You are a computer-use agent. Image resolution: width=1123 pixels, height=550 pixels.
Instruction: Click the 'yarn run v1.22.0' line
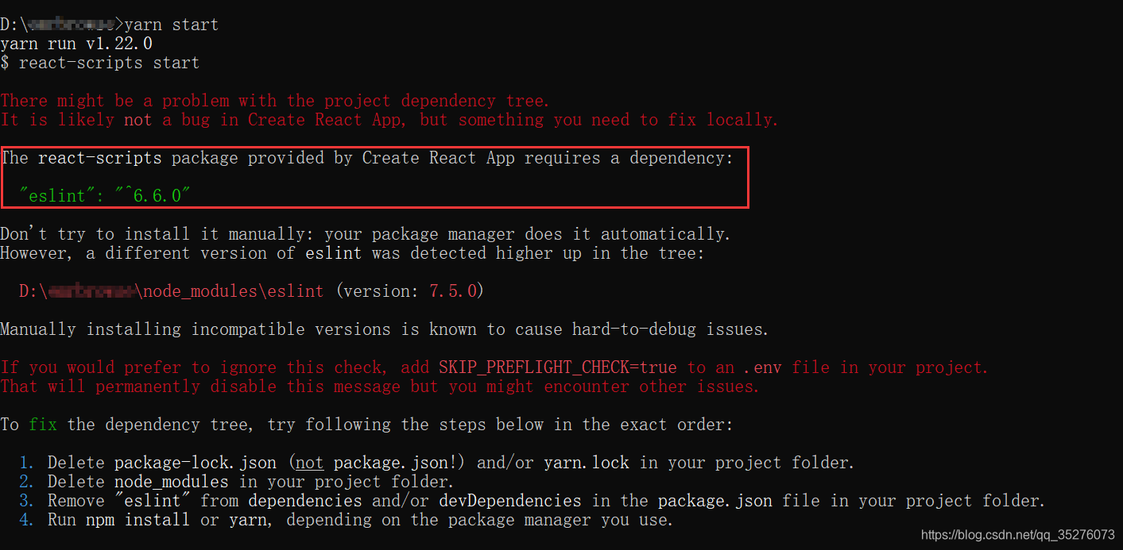click(x=76, y=44)
